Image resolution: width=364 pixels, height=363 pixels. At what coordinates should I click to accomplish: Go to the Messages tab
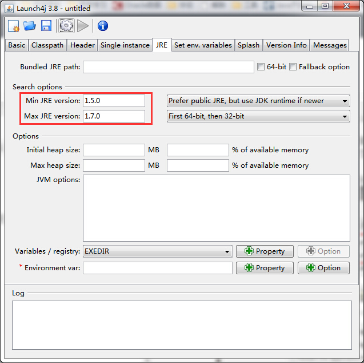point(330,45)
